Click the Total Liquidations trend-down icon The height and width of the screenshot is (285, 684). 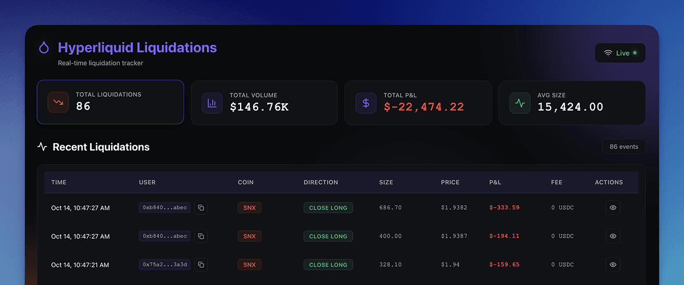point(58,103)
